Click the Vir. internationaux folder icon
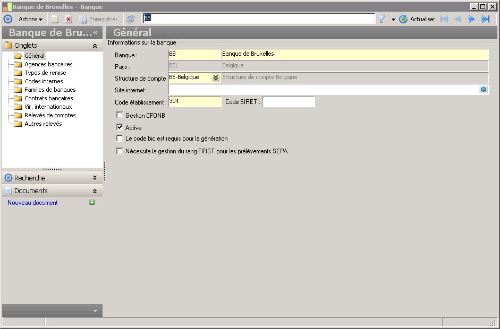 click(18, 107)
